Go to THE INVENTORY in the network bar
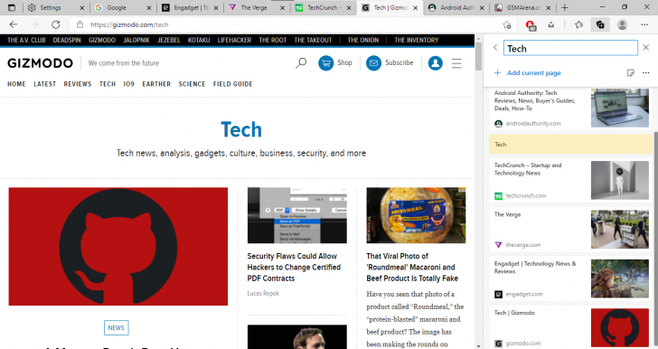 417,41
